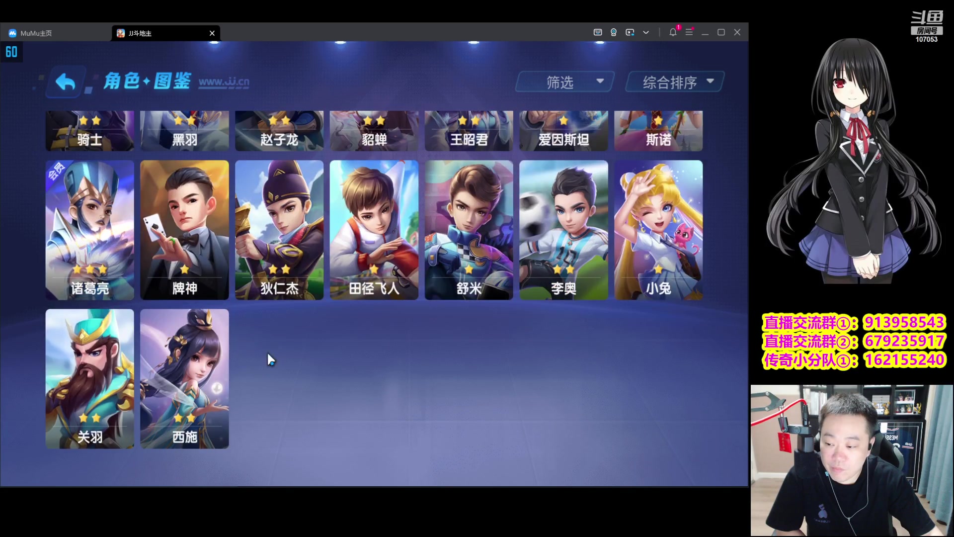Open the MuMu hamburger menu
The height and width of the screenshot is (537, 954).
(x=689, y=32)
